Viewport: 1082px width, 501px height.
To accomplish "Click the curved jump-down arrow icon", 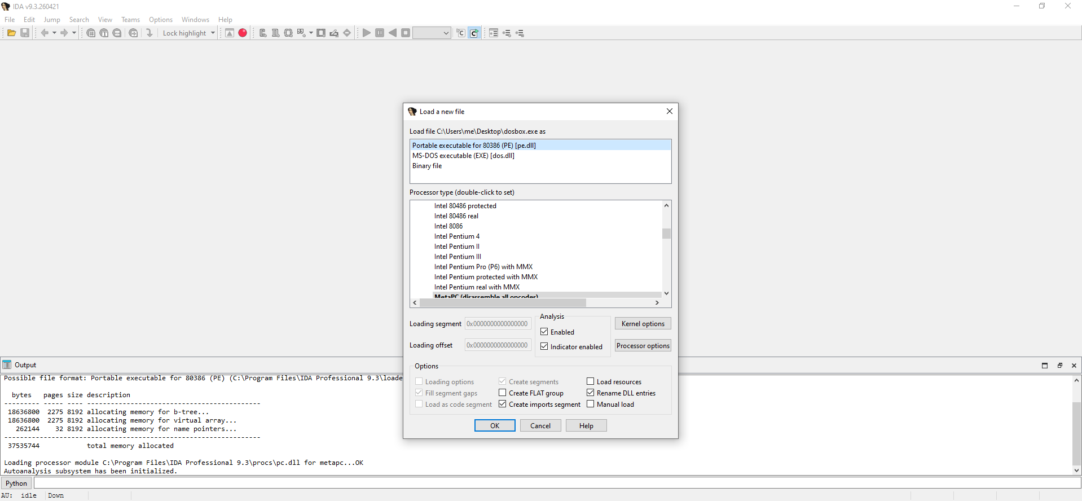I will click(149, 33).
